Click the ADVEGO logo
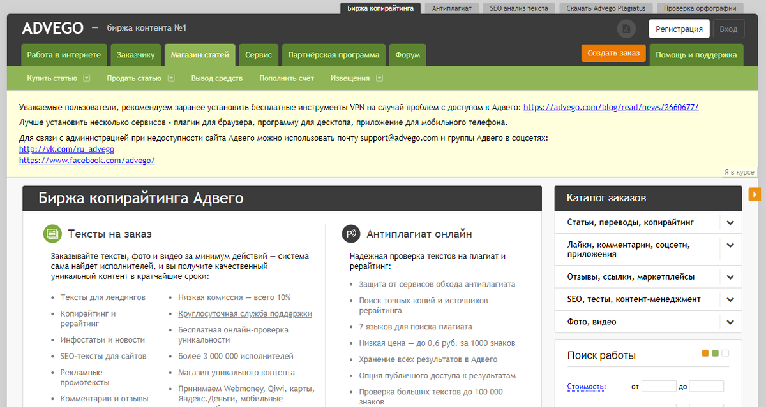This screenshot has width=766, height=407. pyautogui.click(x=53, y=28)
